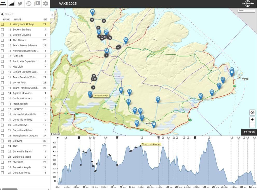The width and height of the screenshot is (257, 190).
Task: Open the participants list tab
Action: (3, 3)
